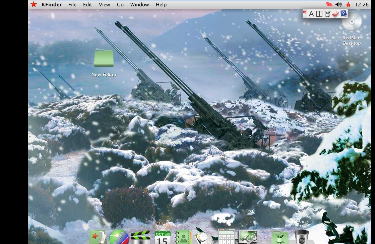
Task: Click the alarm bell in the menu bar
Action: click(x=348, y=4)
